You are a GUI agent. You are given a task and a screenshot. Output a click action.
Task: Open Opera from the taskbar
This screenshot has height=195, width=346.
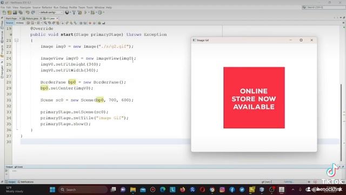tap(202, 190)
